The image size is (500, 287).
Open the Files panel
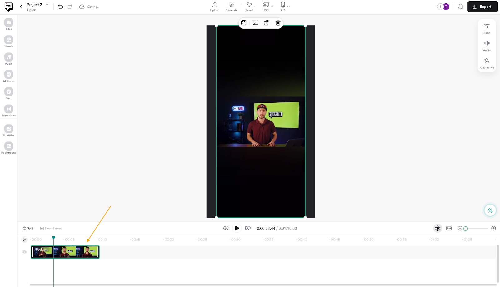[9, 24]
